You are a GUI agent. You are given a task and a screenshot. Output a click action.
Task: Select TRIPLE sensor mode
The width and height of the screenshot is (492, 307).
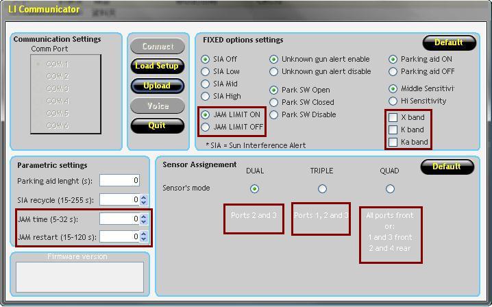click(322, 188)
